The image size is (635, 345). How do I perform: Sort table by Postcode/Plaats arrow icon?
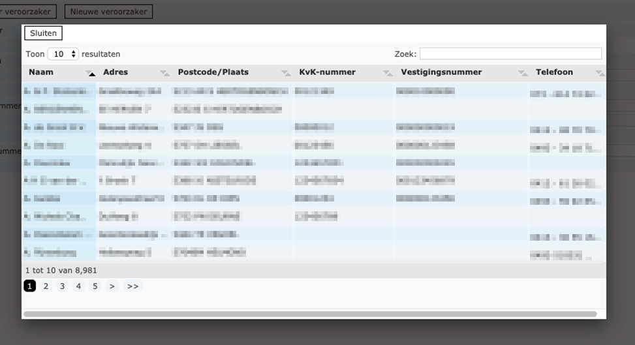coord(285,73)
